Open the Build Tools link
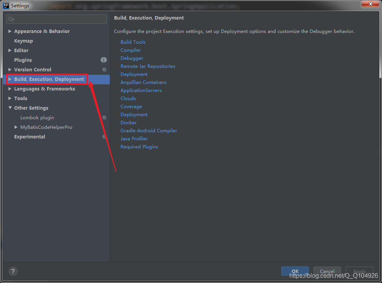 [133, 42]
